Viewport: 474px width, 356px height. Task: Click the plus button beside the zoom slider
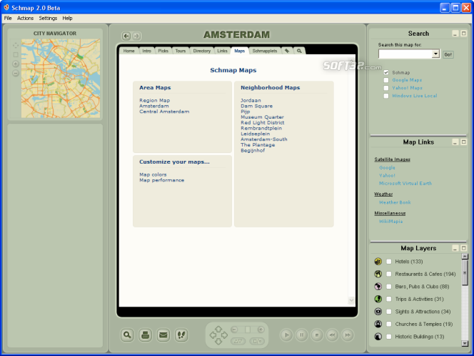click(261, 330)
